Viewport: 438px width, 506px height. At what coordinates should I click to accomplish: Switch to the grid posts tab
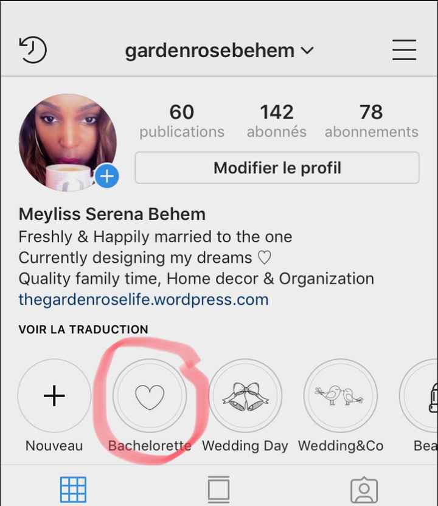(x=73, y=490)
